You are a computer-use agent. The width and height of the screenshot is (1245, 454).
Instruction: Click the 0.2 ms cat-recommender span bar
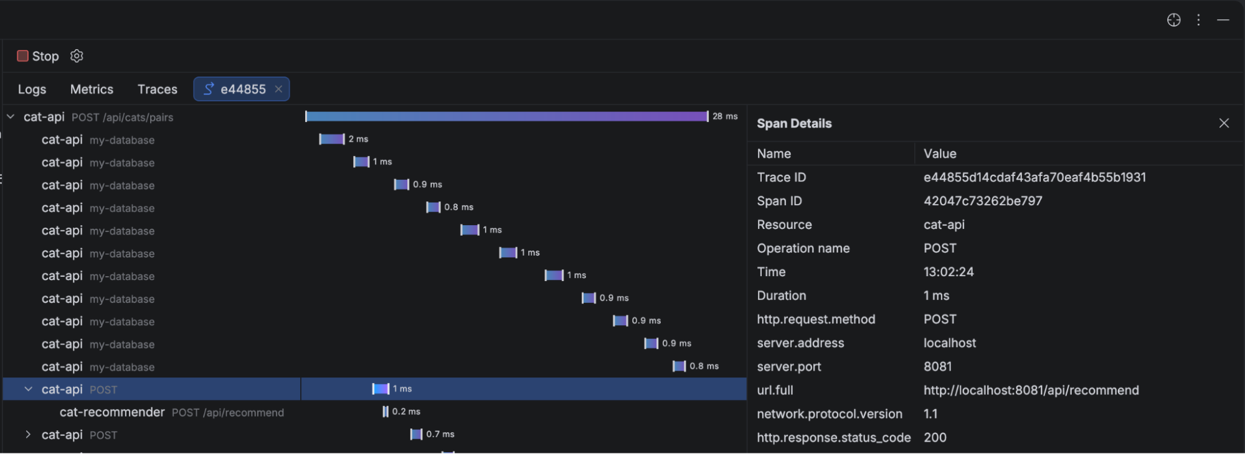(x=386, y=411)
